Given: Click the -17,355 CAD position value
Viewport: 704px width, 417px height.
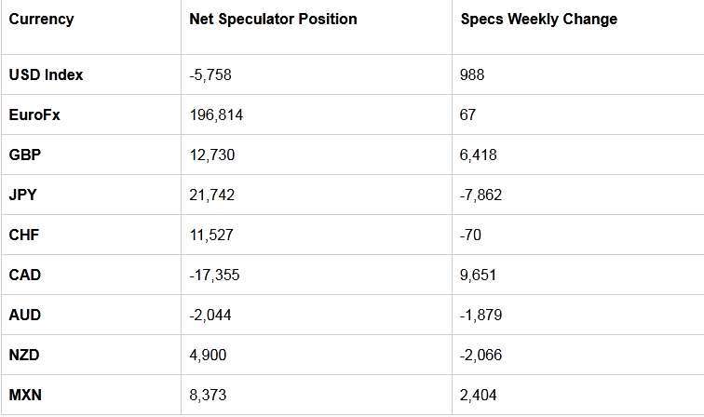Looking at the screenshot, I should (x=214, y=276).
